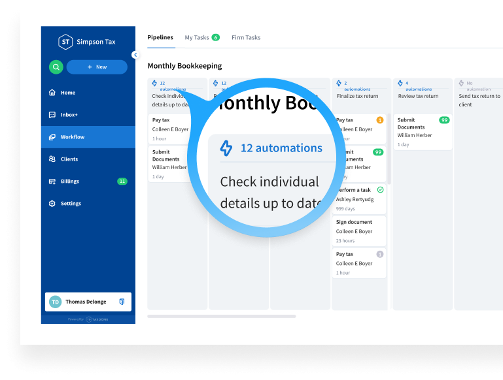This screenshot has width=503, height=380.
Task: Click the Billings card icon
Action: [52, 182]
